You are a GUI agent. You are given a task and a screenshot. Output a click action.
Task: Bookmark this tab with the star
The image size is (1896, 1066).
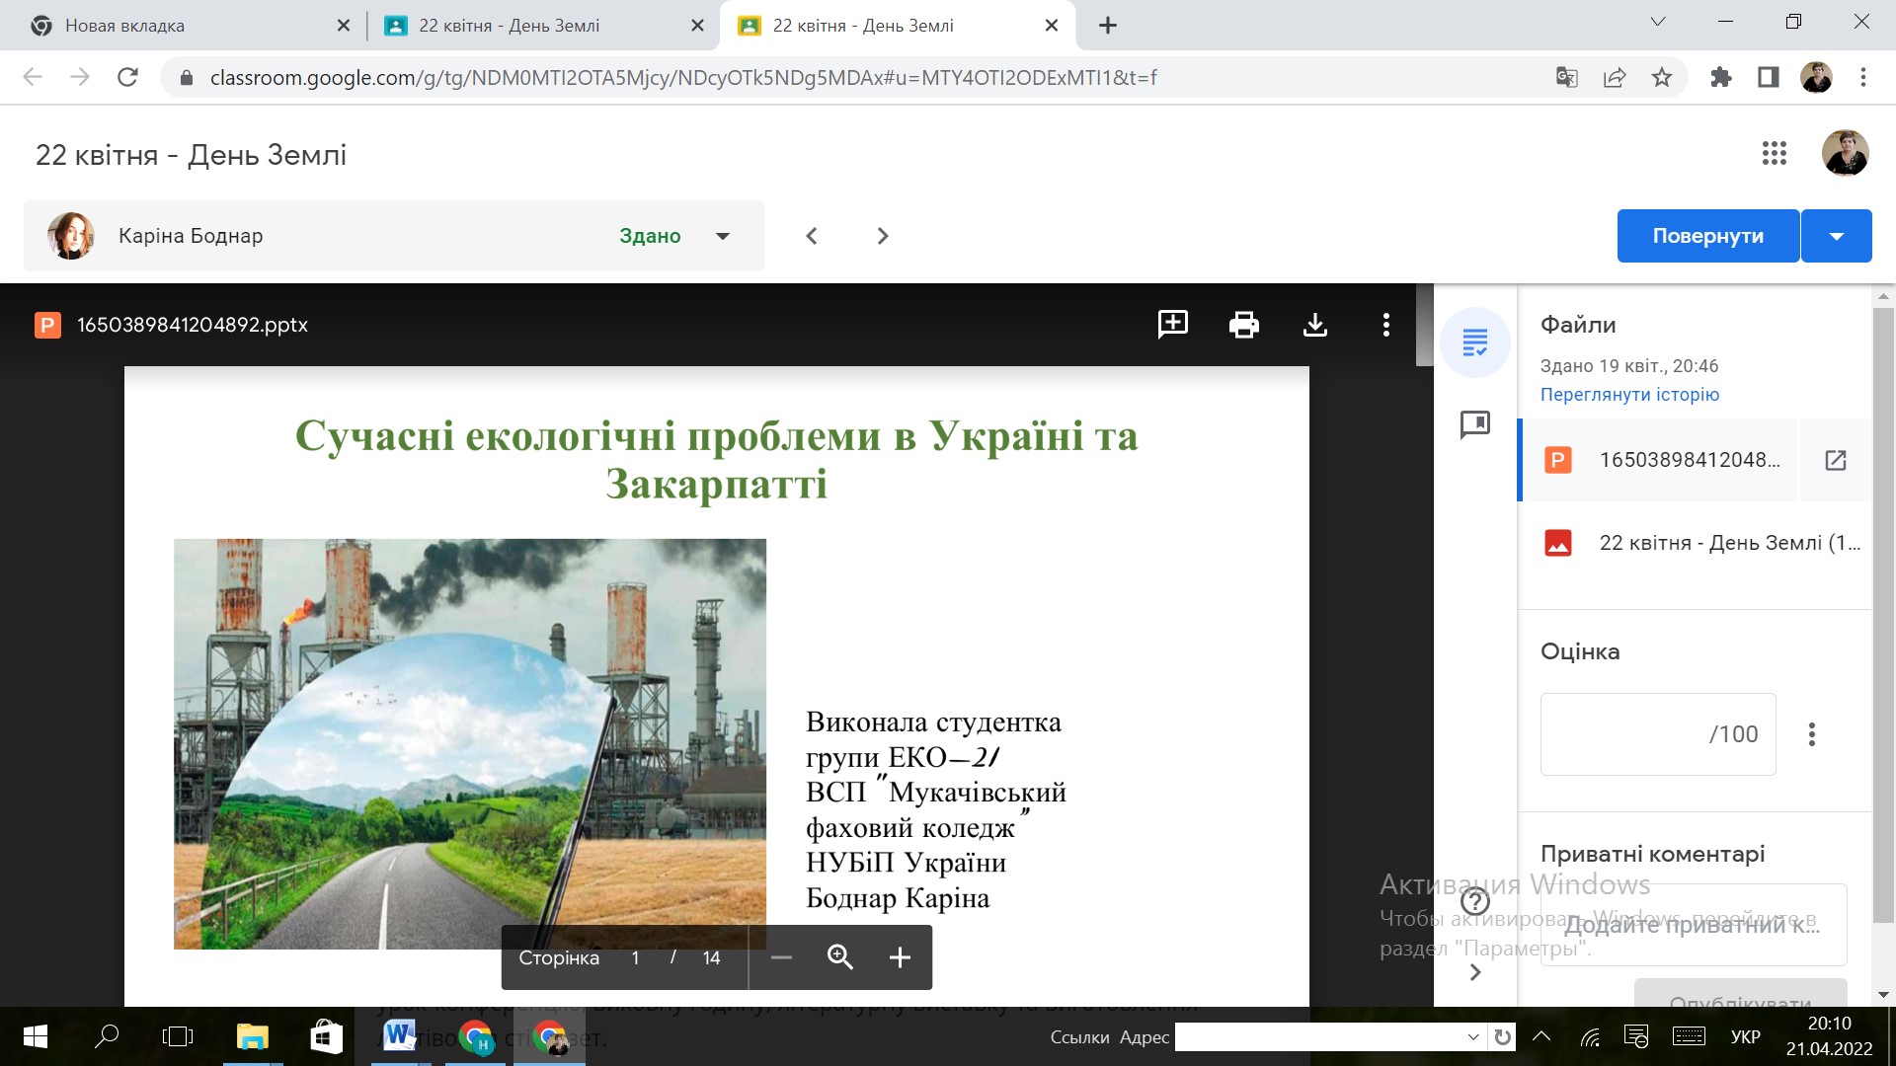(x=1662, y=77)
